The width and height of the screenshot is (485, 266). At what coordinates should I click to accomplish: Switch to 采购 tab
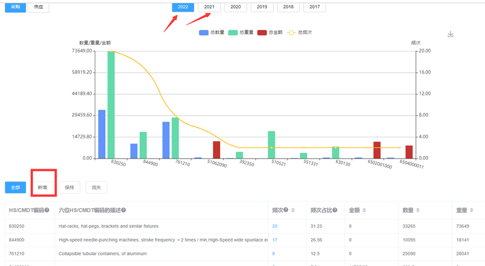(15, 7)
